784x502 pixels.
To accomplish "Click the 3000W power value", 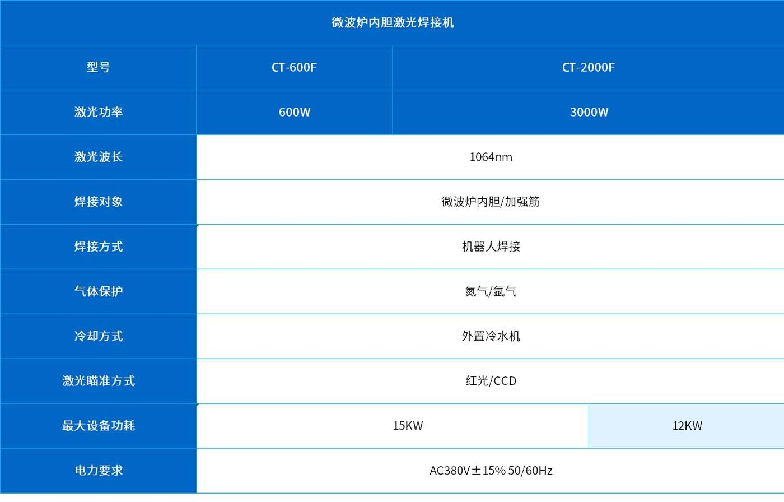I will (588, 112).
